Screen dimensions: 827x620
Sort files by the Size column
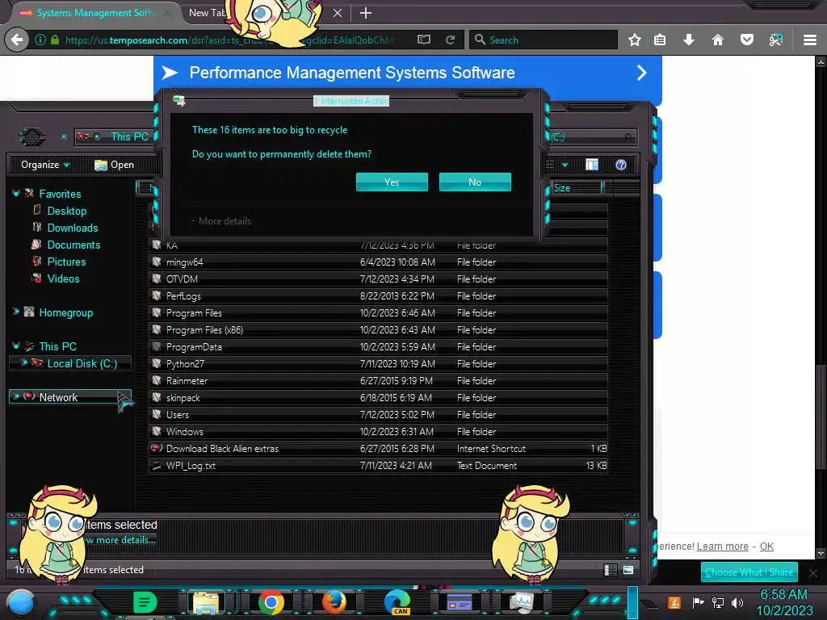tap(577, 188)
